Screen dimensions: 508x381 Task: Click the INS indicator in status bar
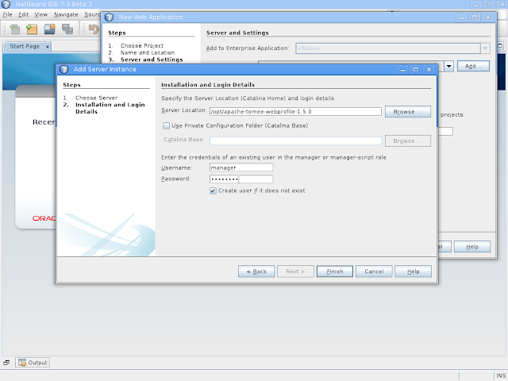point(501,375)
